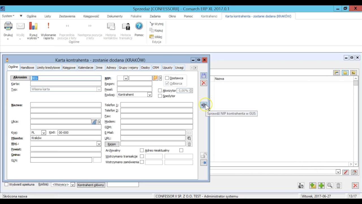Click the first folder icon above list
The width and height of the screenshot is (362, 204).
[337, 73]
